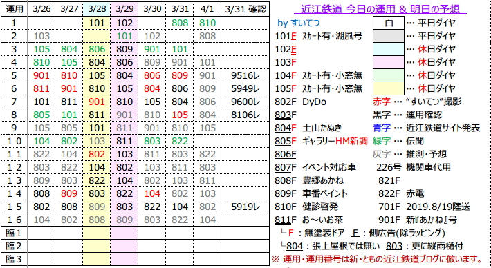The width and height of the screenshot is (491, 268).
Task: Select the 赤字 … "すいてつ"撮影 legend line
Action: tap(417, 102)
